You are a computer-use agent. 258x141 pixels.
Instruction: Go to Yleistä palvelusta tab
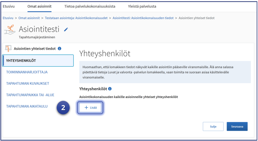[142, 6]
